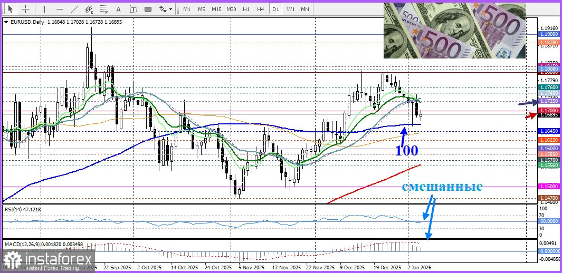Click the 1.18780 price level label

pos(549,43)
